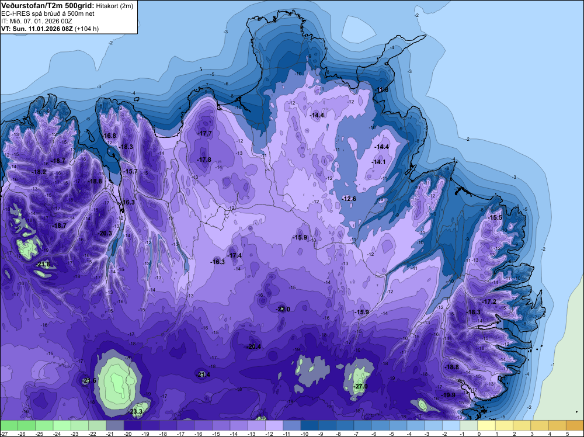Viewport: 584px width, 437px height.
Task: Select the 'Hitakort (2m)' label in header
Action: pyautogui.click(x=114, y=6)
